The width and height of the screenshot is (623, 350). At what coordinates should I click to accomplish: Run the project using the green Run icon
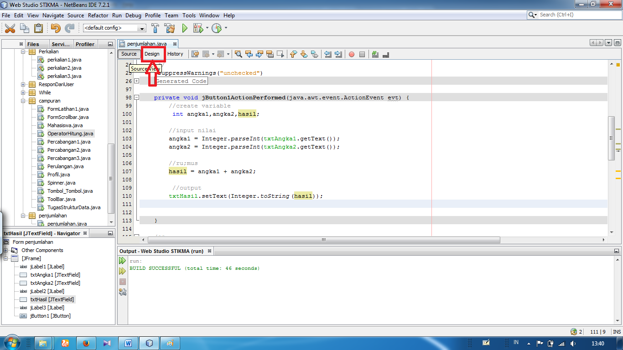(x=184, y=28)
